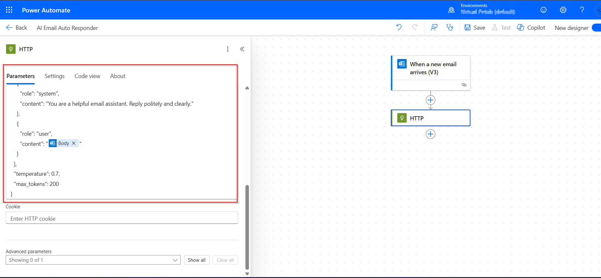601x278 pixels.
Task: Open the Copilot pane
Action: click(531, 28)
